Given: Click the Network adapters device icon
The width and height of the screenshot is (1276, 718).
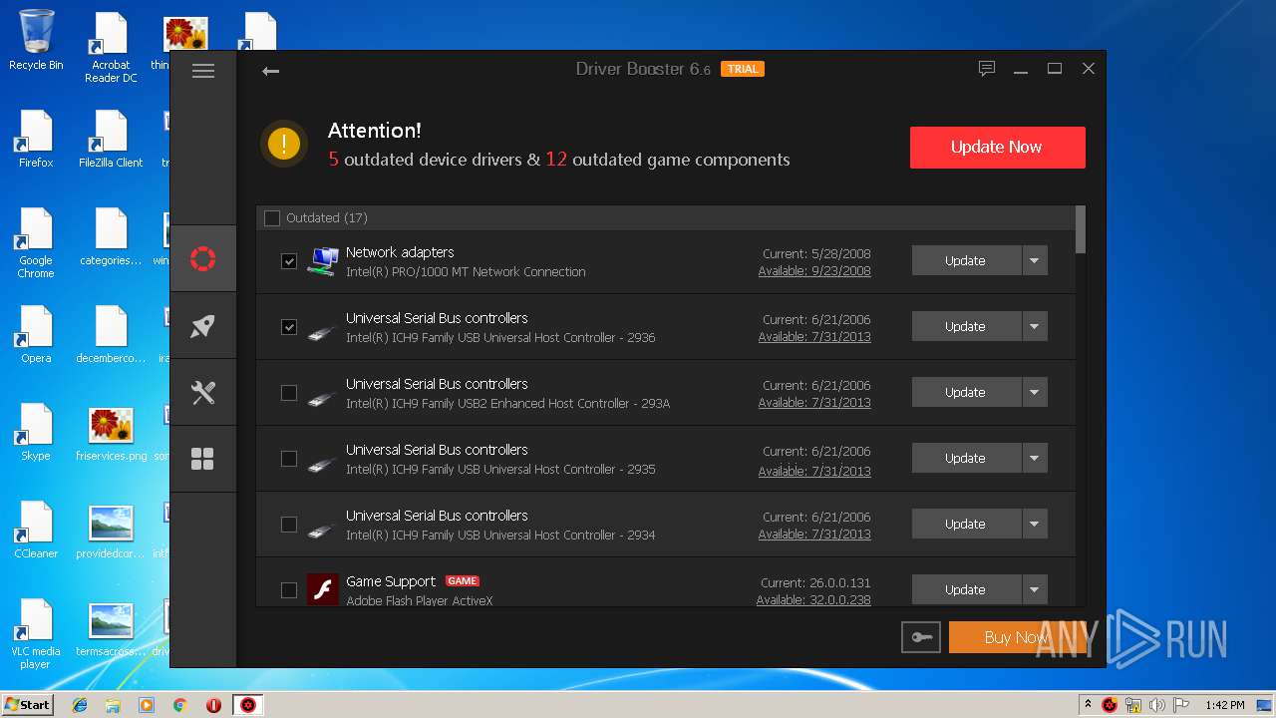Looking at the screenshot, I should (322, 261).
